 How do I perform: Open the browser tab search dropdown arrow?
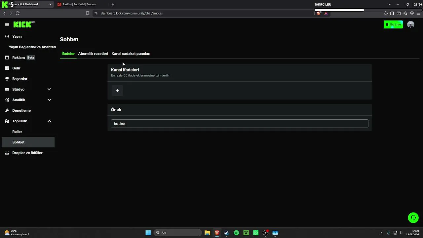pos(390,4)
